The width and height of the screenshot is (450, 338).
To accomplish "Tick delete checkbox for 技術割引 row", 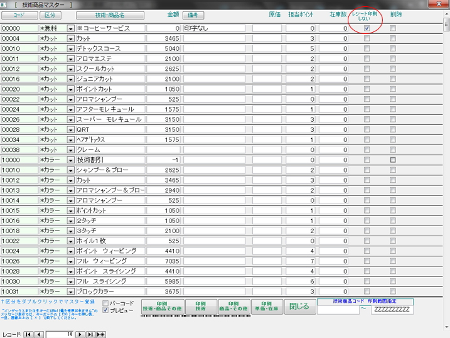I will [x=393, y=160].
